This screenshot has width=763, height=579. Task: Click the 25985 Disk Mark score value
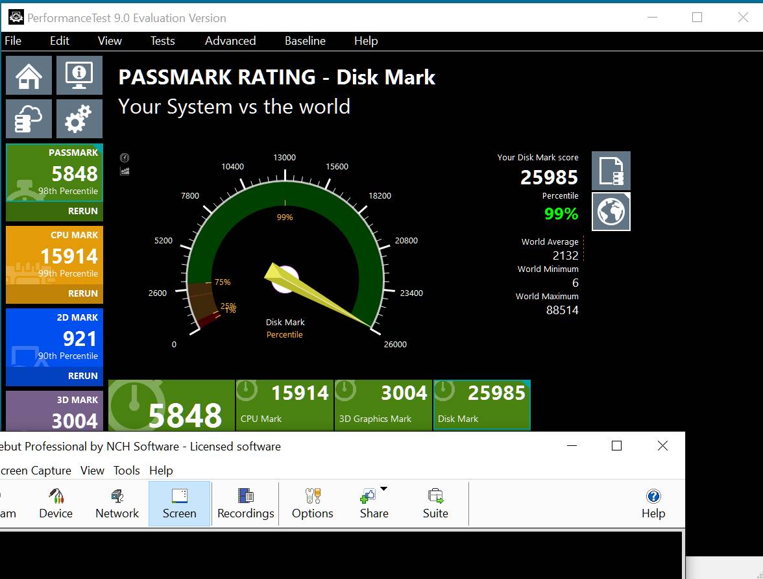[549, 177]
